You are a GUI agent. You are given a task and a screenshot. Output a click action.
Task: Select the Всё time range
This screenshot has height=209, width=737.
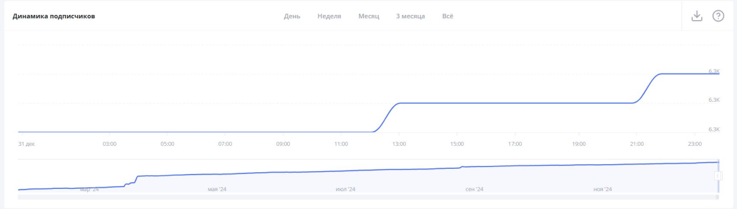pyautogui.click(x=447, y=16)
